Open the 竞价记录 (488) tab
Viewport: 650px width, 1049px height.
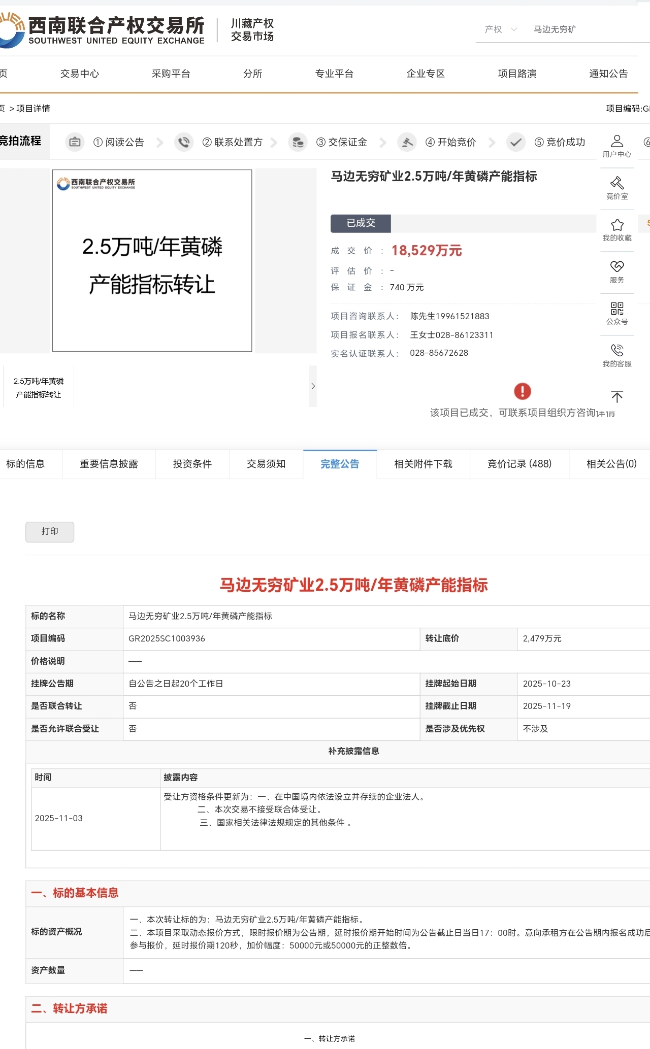click(x=519, y=464)
